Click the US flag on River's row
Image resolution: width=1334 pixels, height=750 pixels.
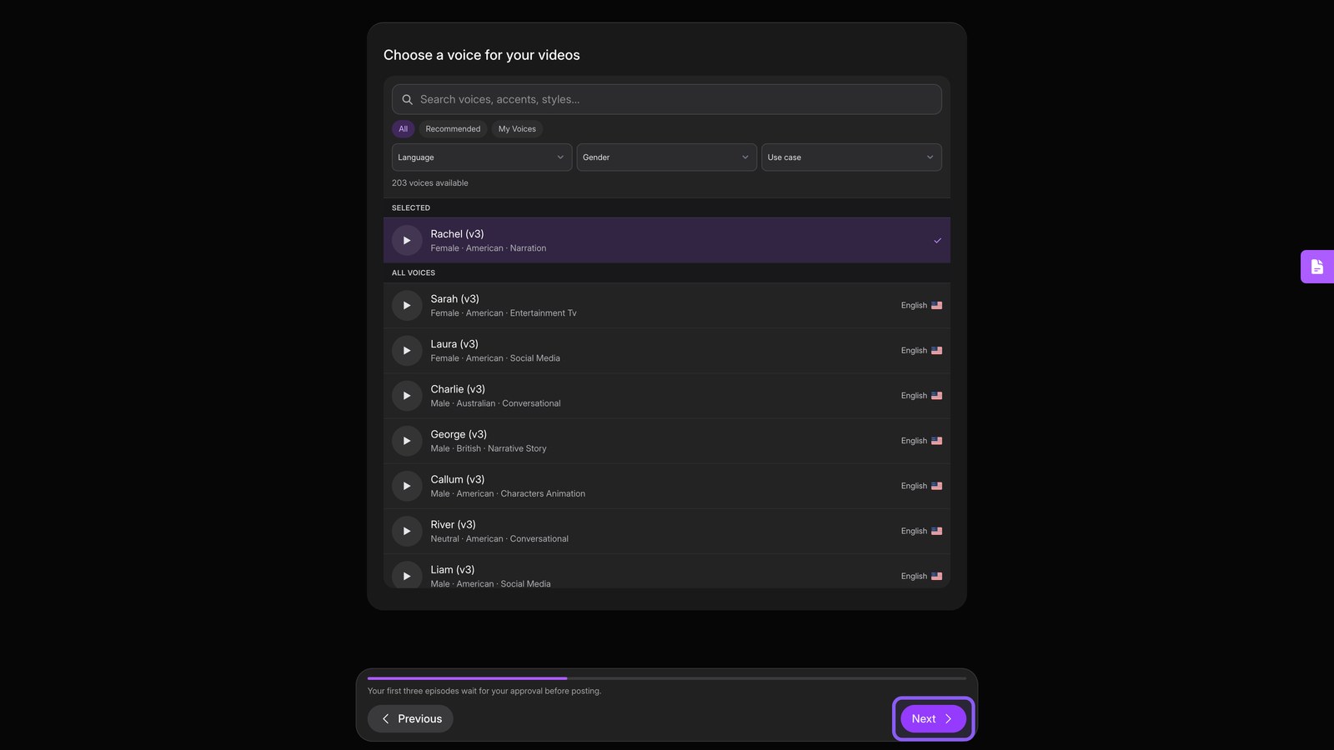click(x=937, y=531)
